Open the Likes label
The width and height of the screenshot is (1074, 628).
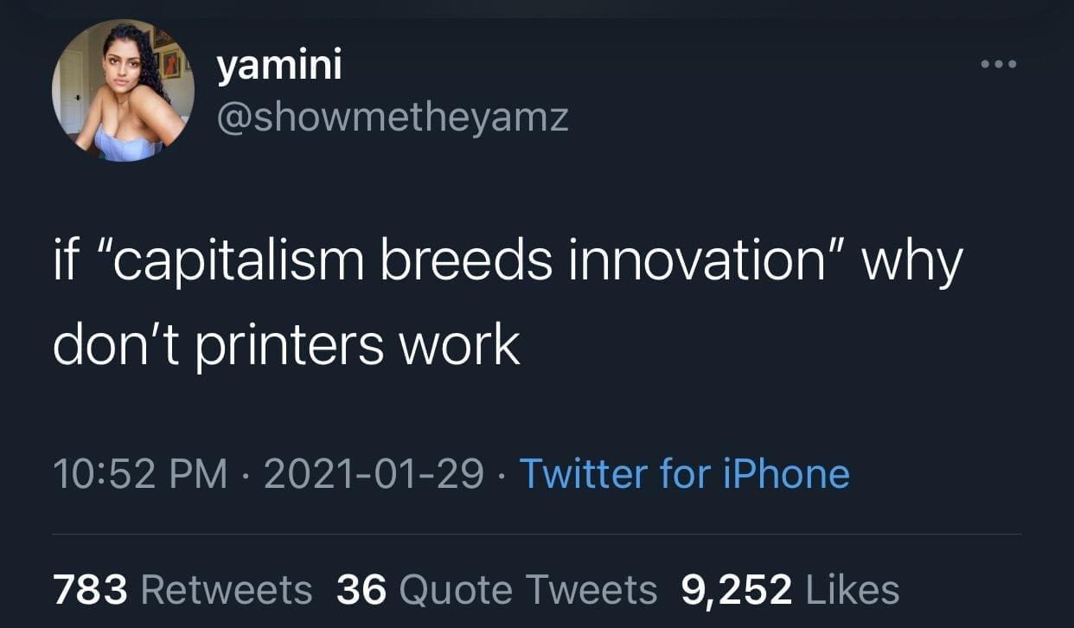(x=853, y=590)
